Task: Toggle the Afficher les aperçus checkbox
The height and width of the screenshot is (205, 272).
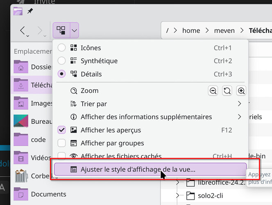Action: (x=62, y=130)
